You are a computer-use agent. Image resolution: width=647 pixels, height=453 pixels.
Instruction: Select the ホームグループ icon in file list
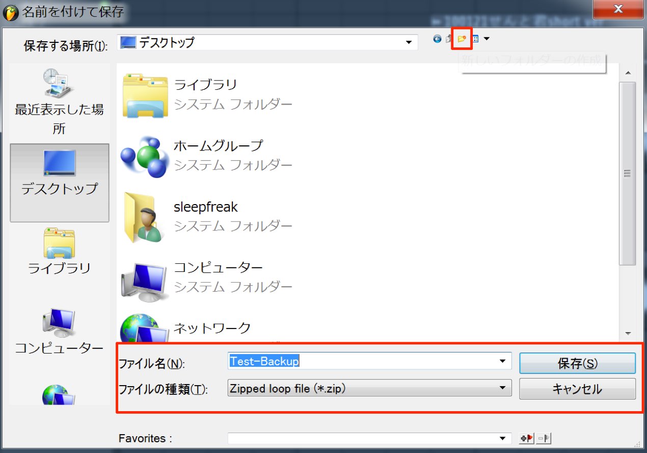[145, 156]
